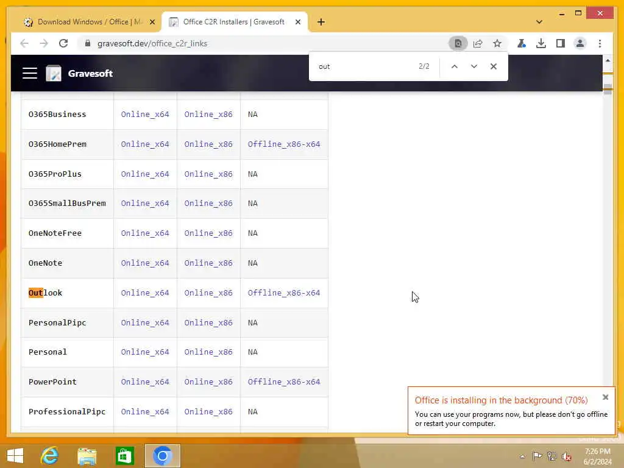Click the Gravesoft site title
The image size is (624, 468).
point(90,73)
